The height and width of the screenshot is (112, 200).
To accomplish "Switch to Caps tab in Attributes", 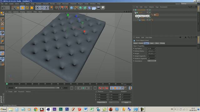I will [152, 43].
